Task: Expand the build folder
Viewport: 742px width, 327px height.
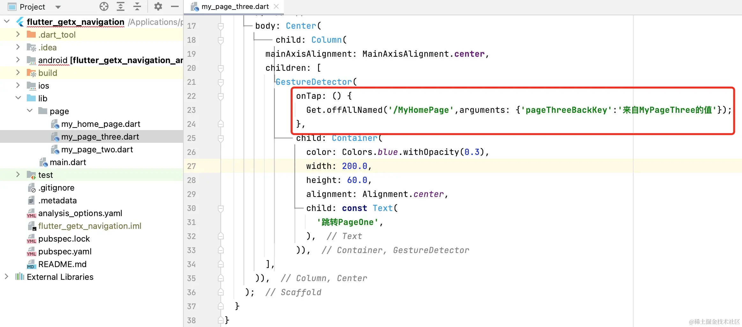Action: [18, 72]
